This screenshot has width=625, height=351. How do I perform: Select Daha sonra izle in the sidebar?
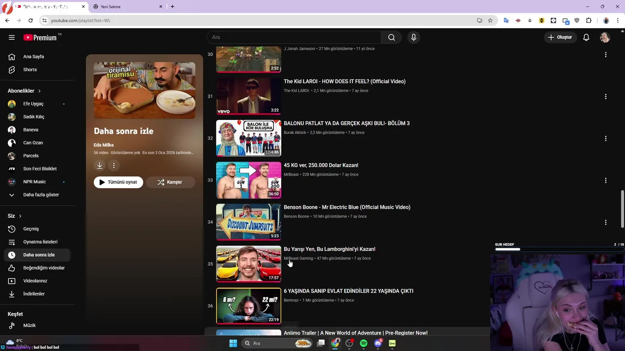(37, 255)
